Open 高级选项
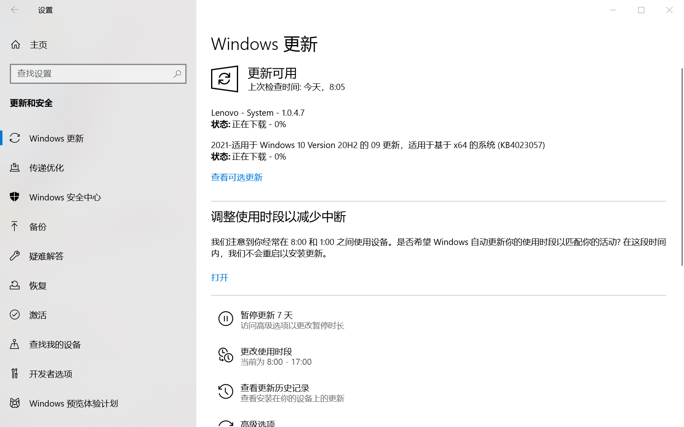 pos(257,423)
